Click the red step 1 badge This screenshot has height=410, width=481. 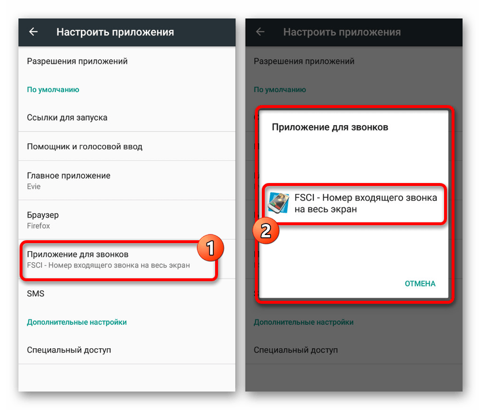coord(210,248)
